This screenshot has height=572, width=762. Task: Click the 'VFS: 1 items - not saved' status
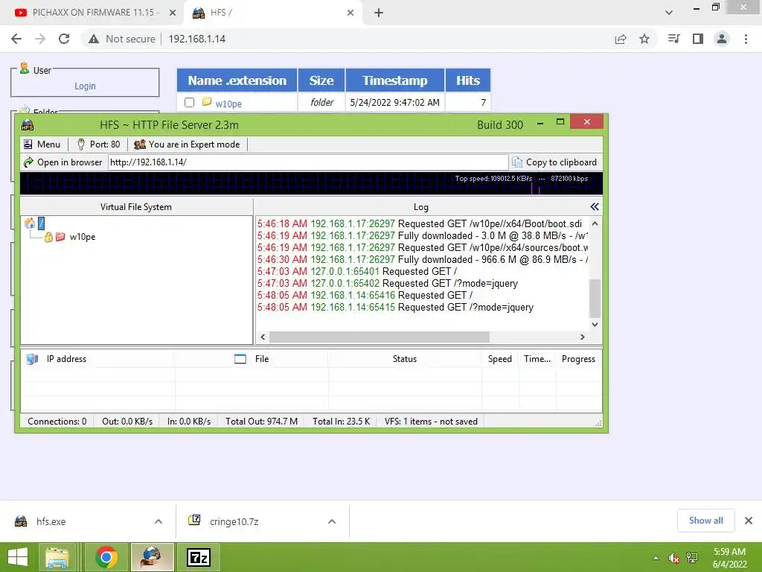431,422
